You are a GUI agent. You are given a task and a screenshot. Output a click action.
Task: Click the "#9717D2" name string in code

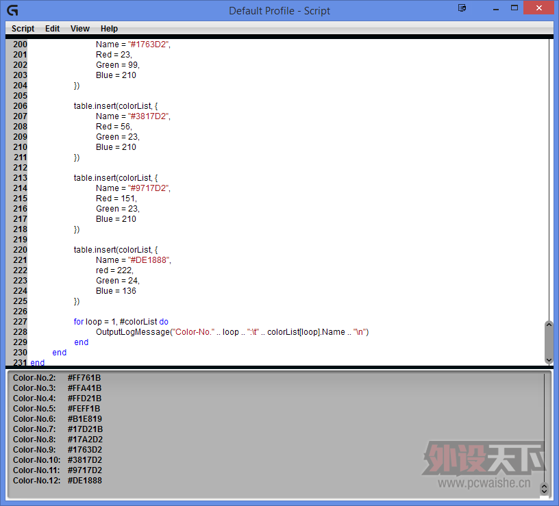[x=149, y=188]
